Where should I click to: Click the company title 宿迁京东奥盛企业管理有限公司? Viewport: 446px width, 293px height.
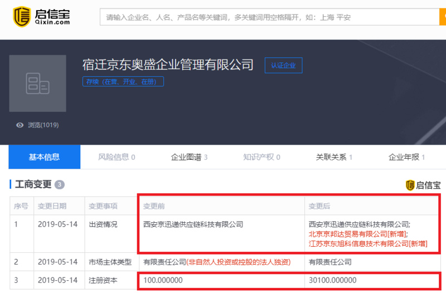coord(168,65)
